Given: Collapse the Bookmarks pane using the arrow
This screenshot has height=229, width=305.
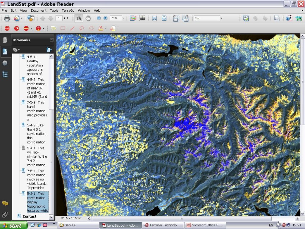Looking at the screenshot, I should click(x=52, y=40).
